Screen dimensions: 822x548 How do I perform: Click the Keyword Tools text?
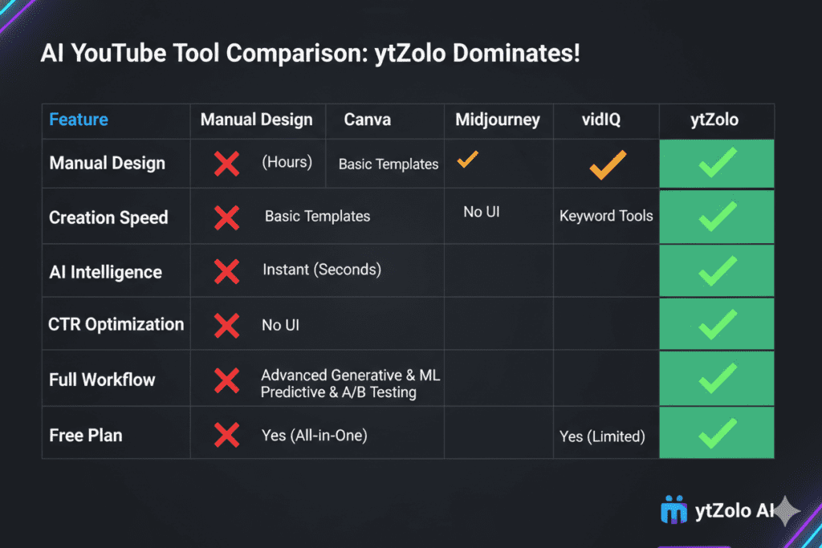pos(606,215)
